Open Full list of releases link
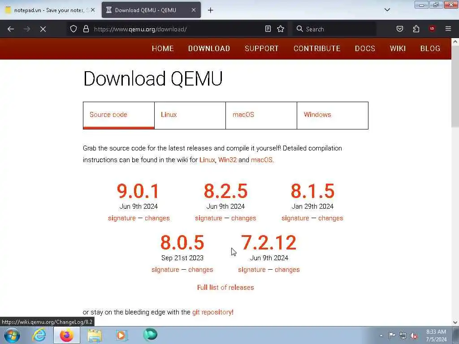Viewport: 459px width, 344px height. (x=225, y=288)
